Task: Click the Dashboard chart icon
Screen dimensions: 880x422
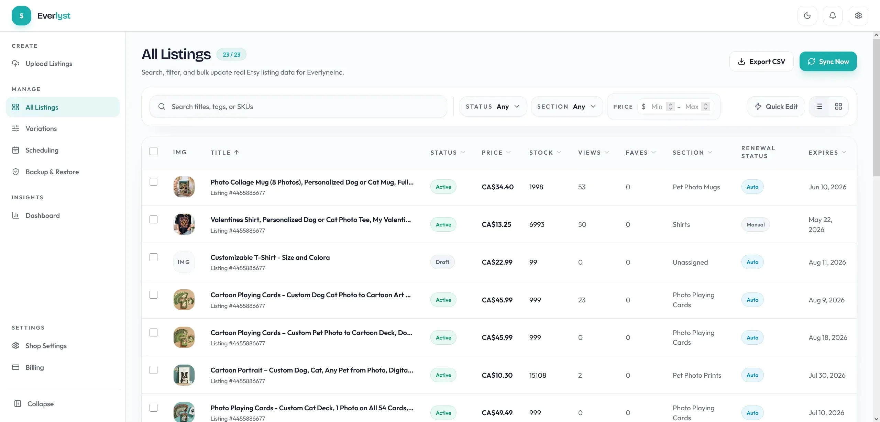Action: (15, 215)
